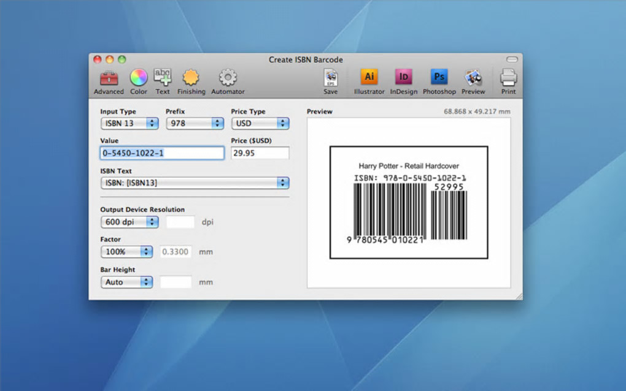Image resolution: width=626 pixels, height=391 pixels.
Task: Click the Text tool icon
Action: [x=163, y=78]
